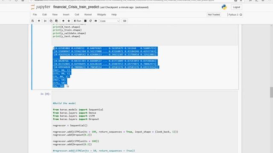Click the regressor = Sequential() line

click(70, 125)
